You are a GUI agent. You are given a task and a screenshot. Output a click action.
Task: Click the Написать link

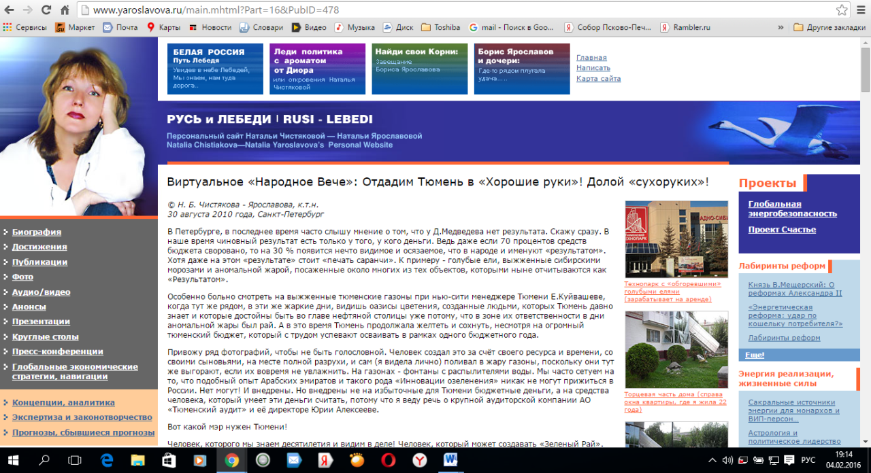click(x=593, y=68)
